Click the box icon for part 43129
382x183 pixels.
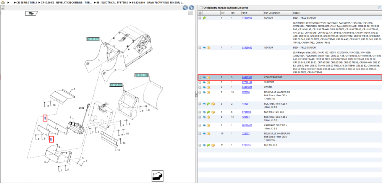(x=213, y=104)
